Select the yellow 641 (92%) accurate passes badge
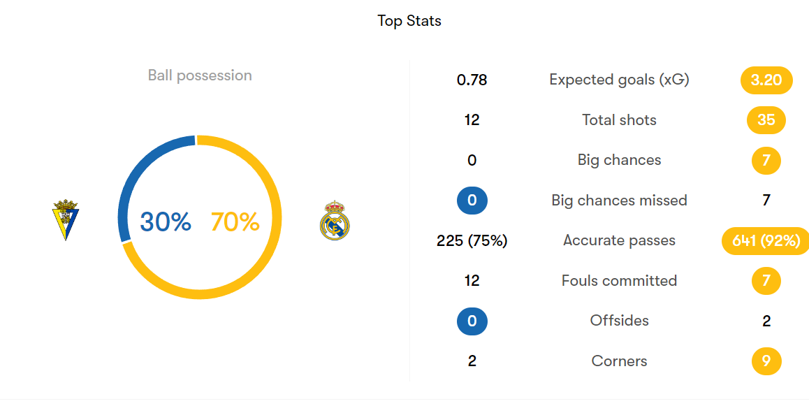Screen dimensions: 809x406 (766, 241)
